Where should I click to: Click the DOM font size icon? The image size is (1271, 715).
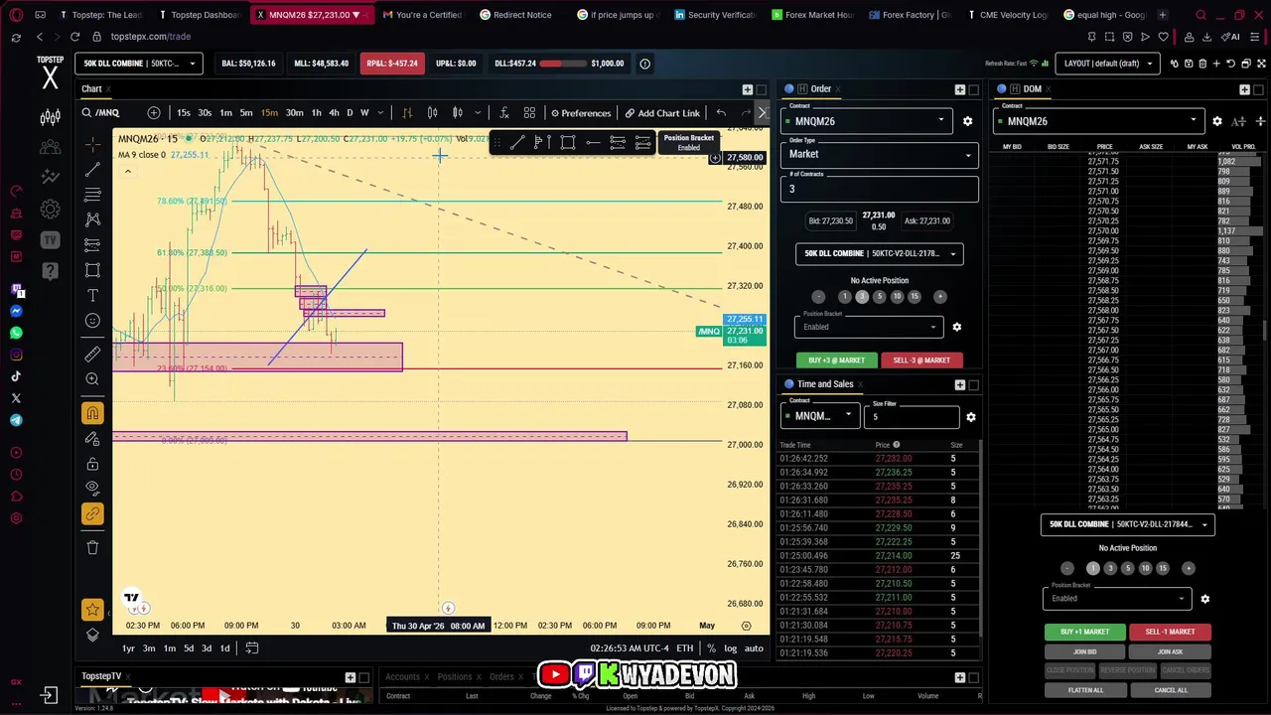(1238, 121)
